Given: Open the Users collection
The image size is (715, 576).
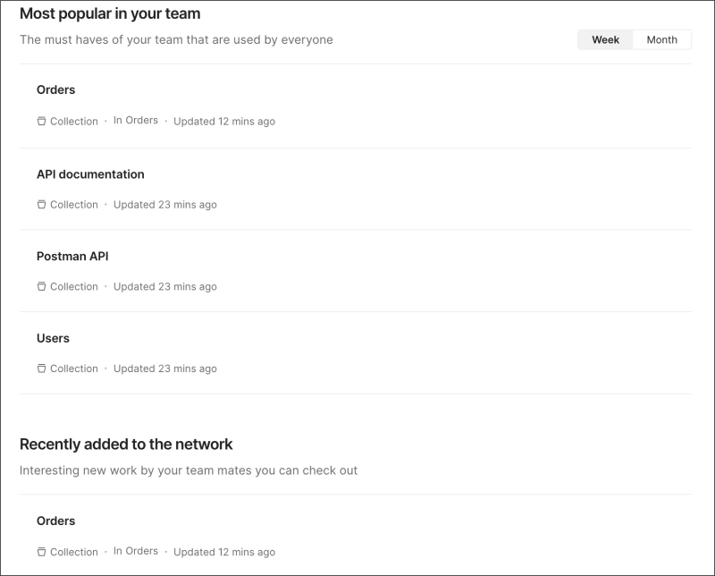Looking at the screenshot, I should [x=51, y=338].
